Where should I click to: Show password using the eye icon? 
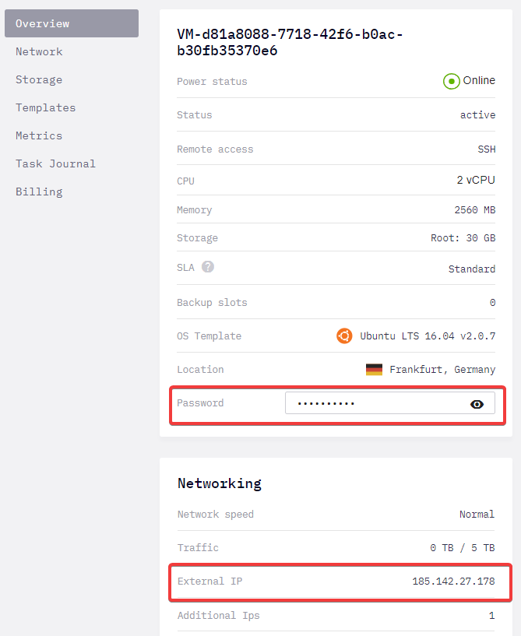pos(477,404)
